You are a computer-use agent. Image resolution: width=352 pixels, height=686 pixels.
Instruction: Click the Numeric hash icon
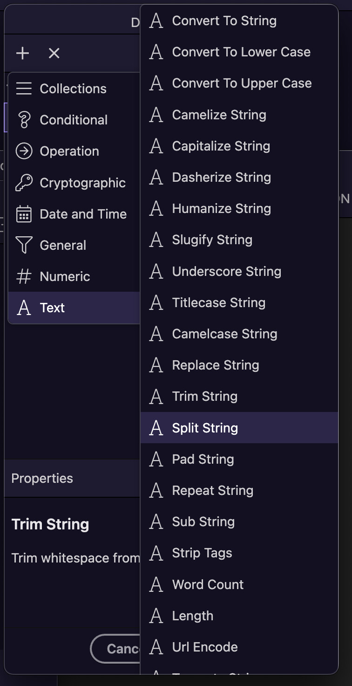(24, 276)
